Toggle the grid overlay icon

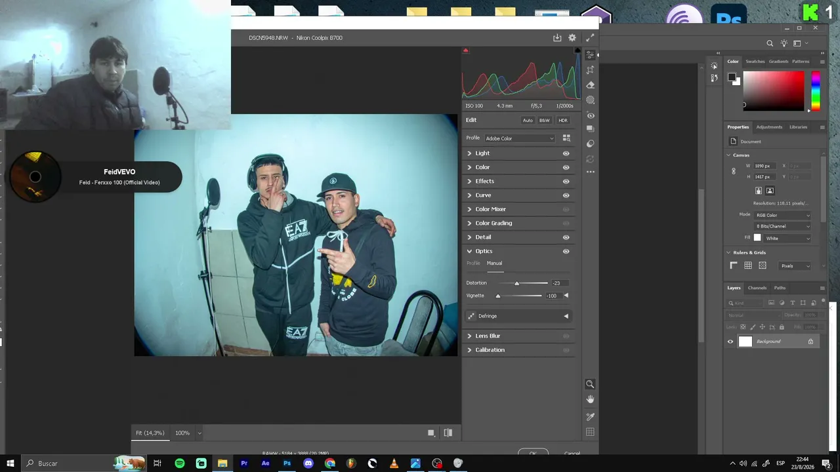590,432
